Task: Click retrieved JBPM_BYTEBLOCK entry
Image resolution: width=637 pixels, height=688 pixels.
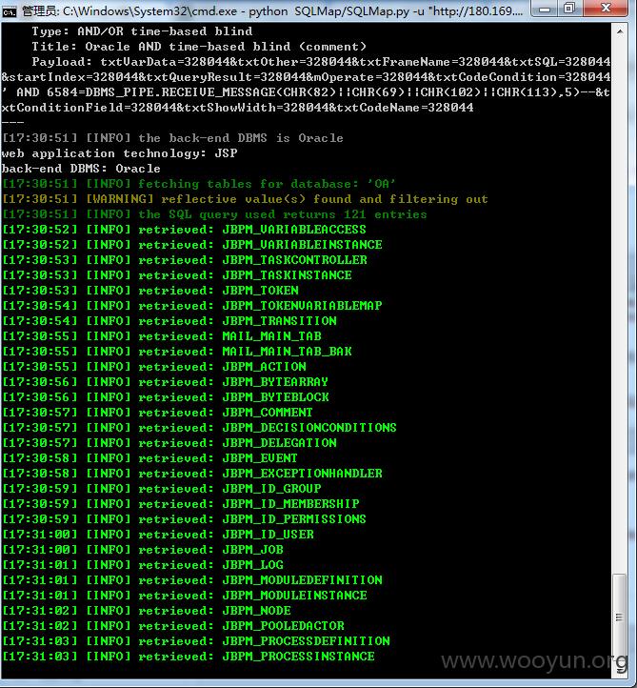Action: coord(166,397)
